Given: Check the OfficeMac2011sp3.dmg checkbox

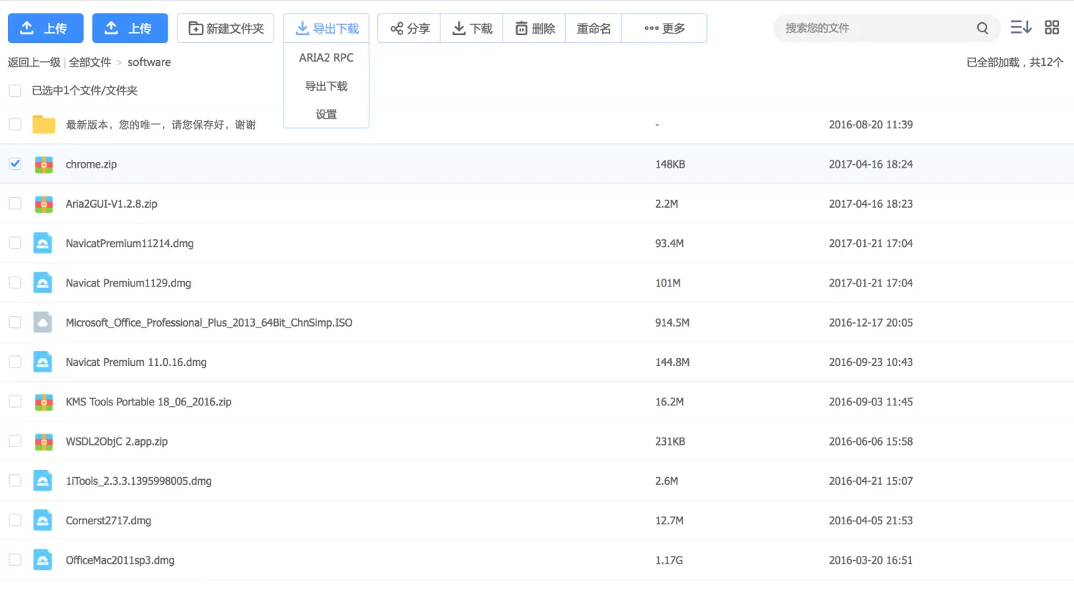Looking at the screenshot, I should 15,560.
